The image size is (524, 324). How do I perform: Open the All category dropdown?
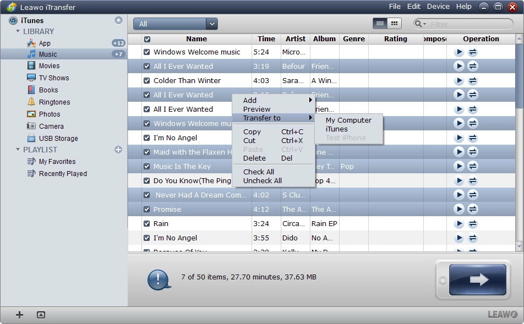pyautogui.click(x=212, y=24)
